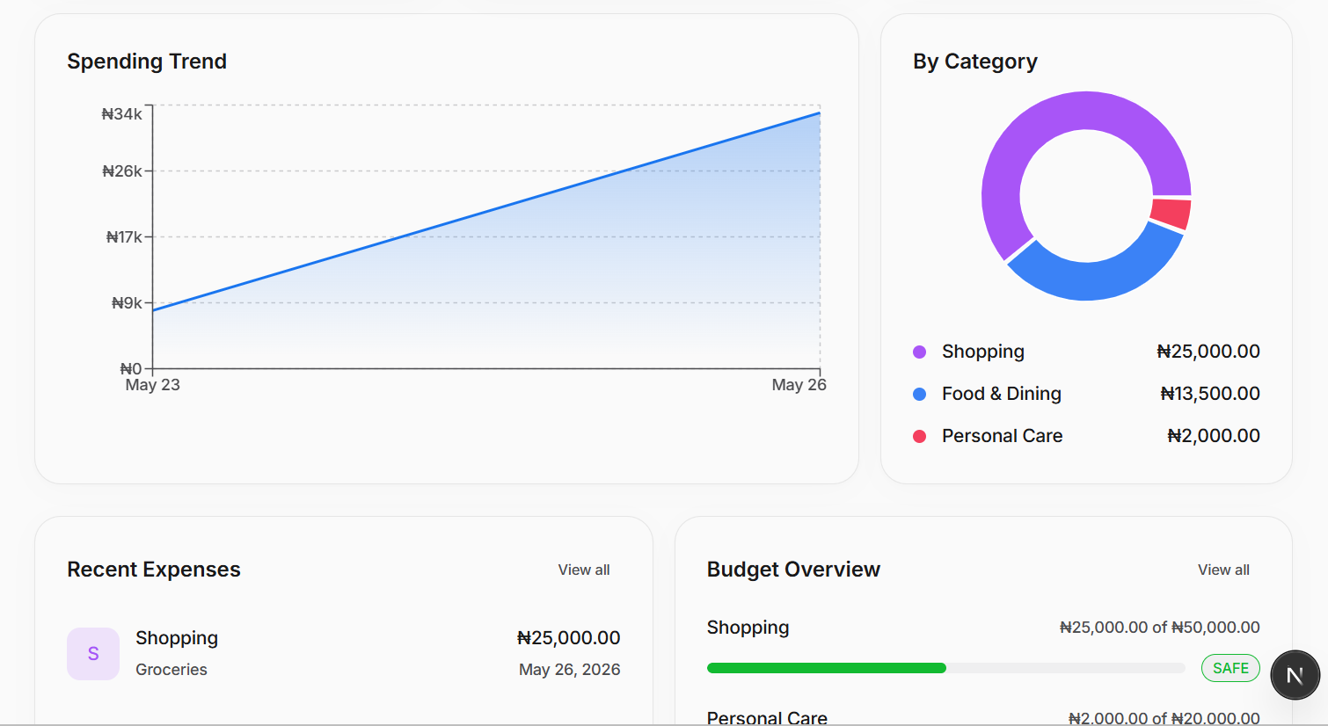The height and width of the screenshot is (726, 1328).
Task: Open the Next.js dev tools N badge
Action: [x=1295, y=675]
